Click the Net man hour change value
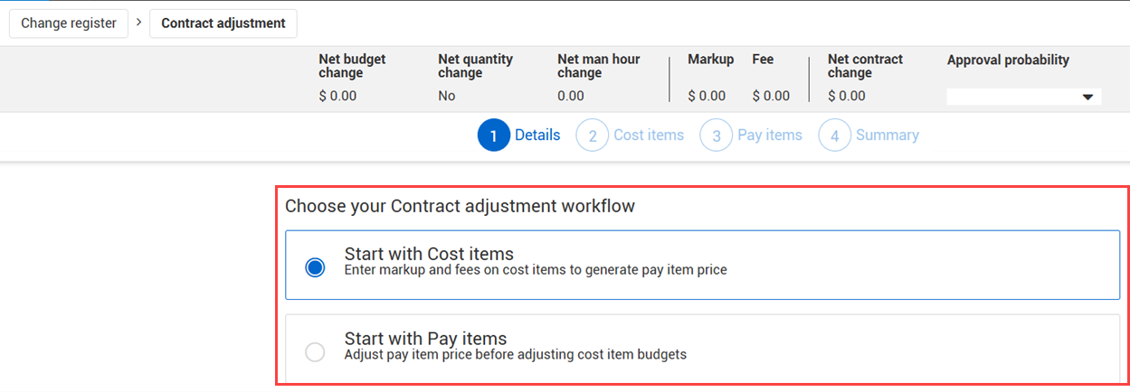 (571, 96)
